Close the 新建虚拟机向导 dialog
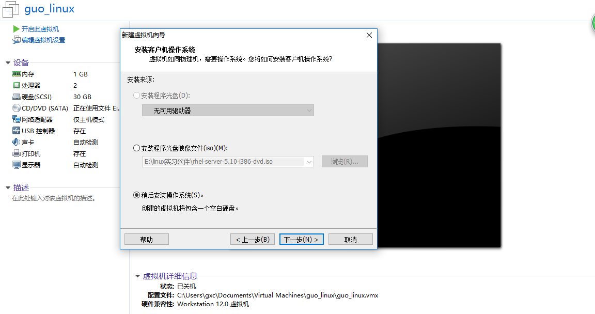The image size is (595, 314). pos(369,35)
